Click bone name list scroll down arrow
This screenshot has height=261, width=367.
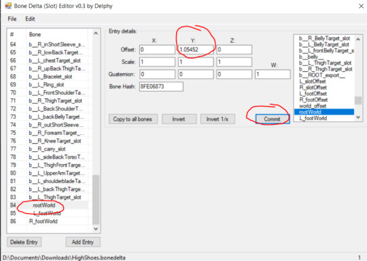click(x=358, y=117)
